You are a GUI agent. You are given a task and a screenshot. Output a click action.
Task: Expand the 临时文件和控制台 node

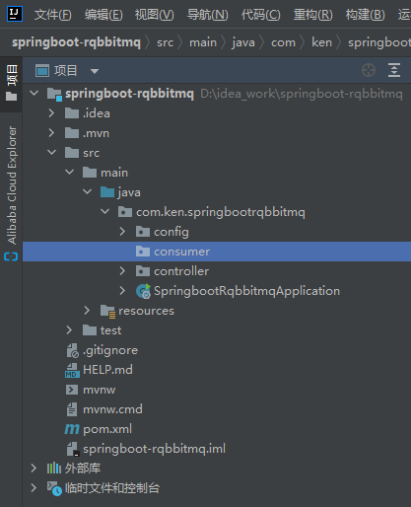pos(34,488)
